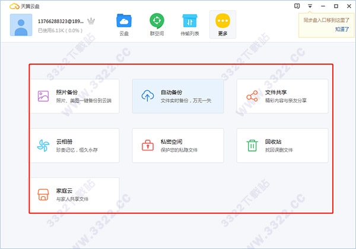356x249 pixels.
Task: Click the 天翼云盘 cloud logo
Action: tap(14, 6)
